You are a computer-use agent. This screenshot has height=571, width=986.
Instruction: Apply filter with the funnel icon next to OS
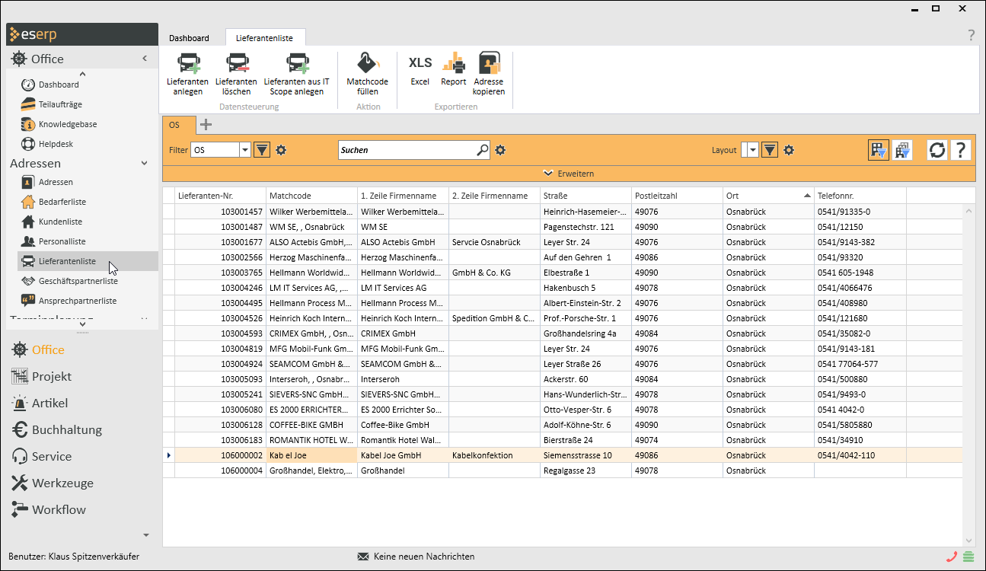click(x=262, y=150)
